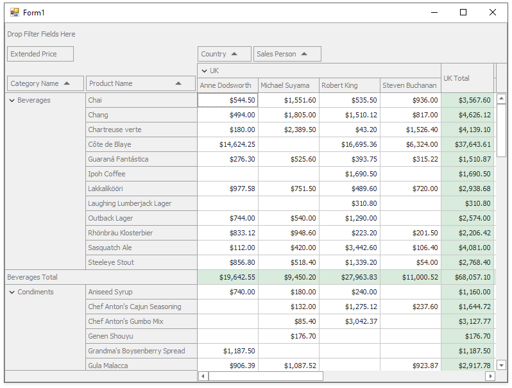512x388 pixels.
Task: Select Chef Anton's Gumbo Mix row header
Action: [x=141, y=321]
